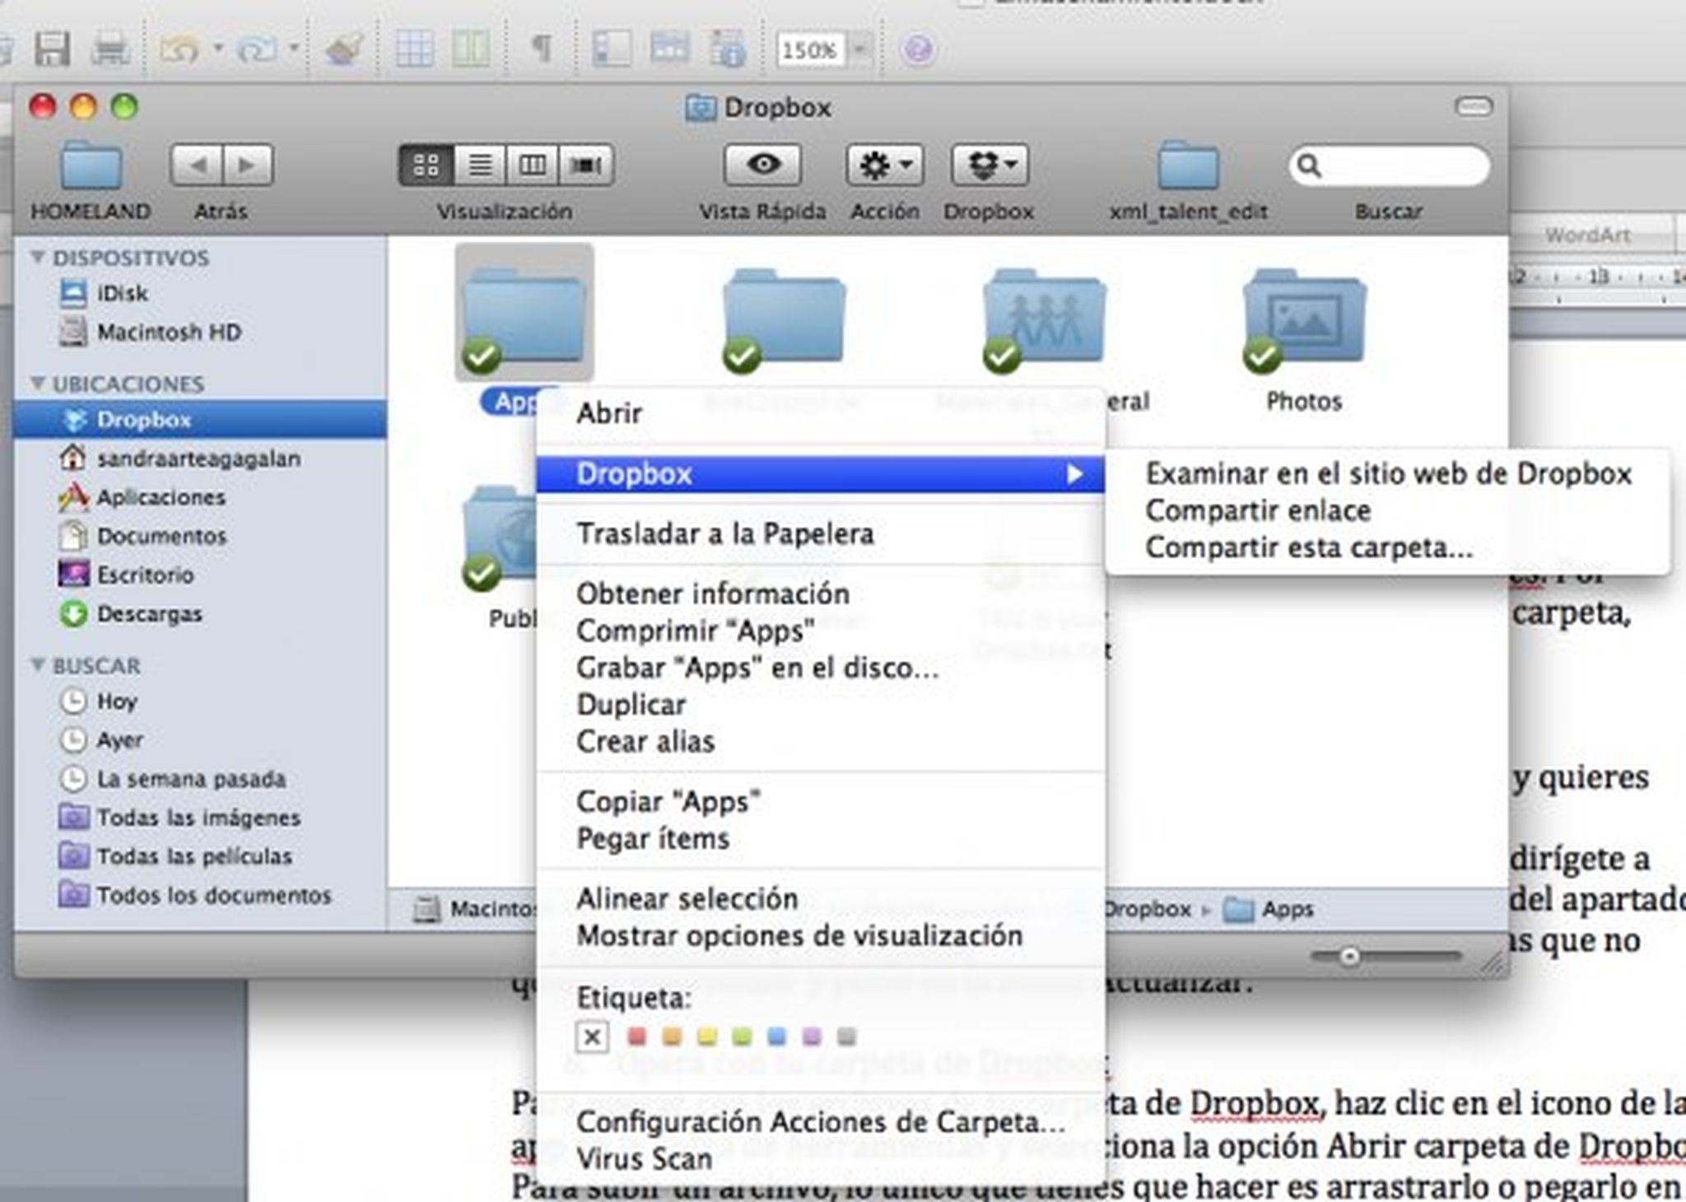Open Vista Rápida with the eye icon
Viewport: 1686px width, 1202px height.
(x=761, y=165)
